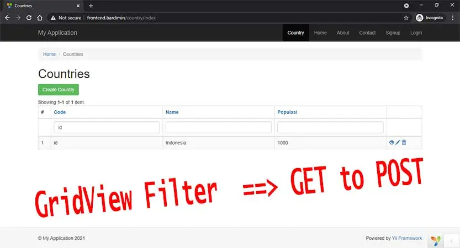
Task: Click the Code filter field containing id
Action: (x=107, y=127)
